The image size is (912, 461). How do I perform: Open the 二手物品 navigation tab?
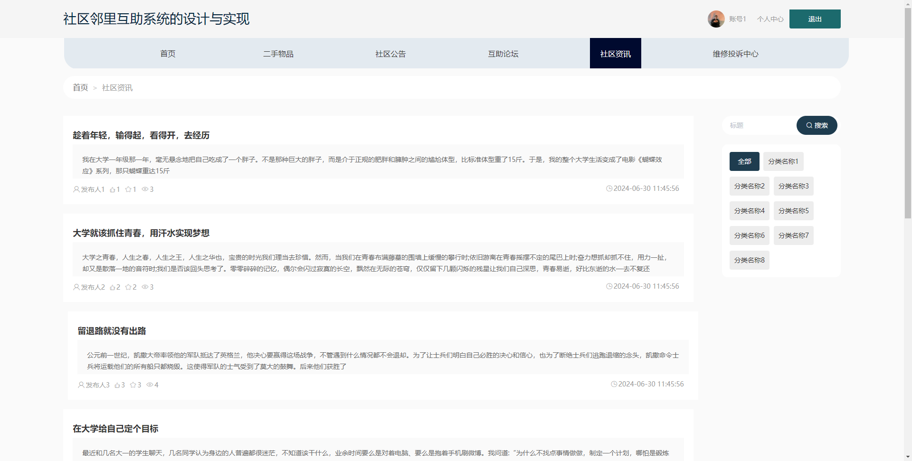click(x=278, y=54)
